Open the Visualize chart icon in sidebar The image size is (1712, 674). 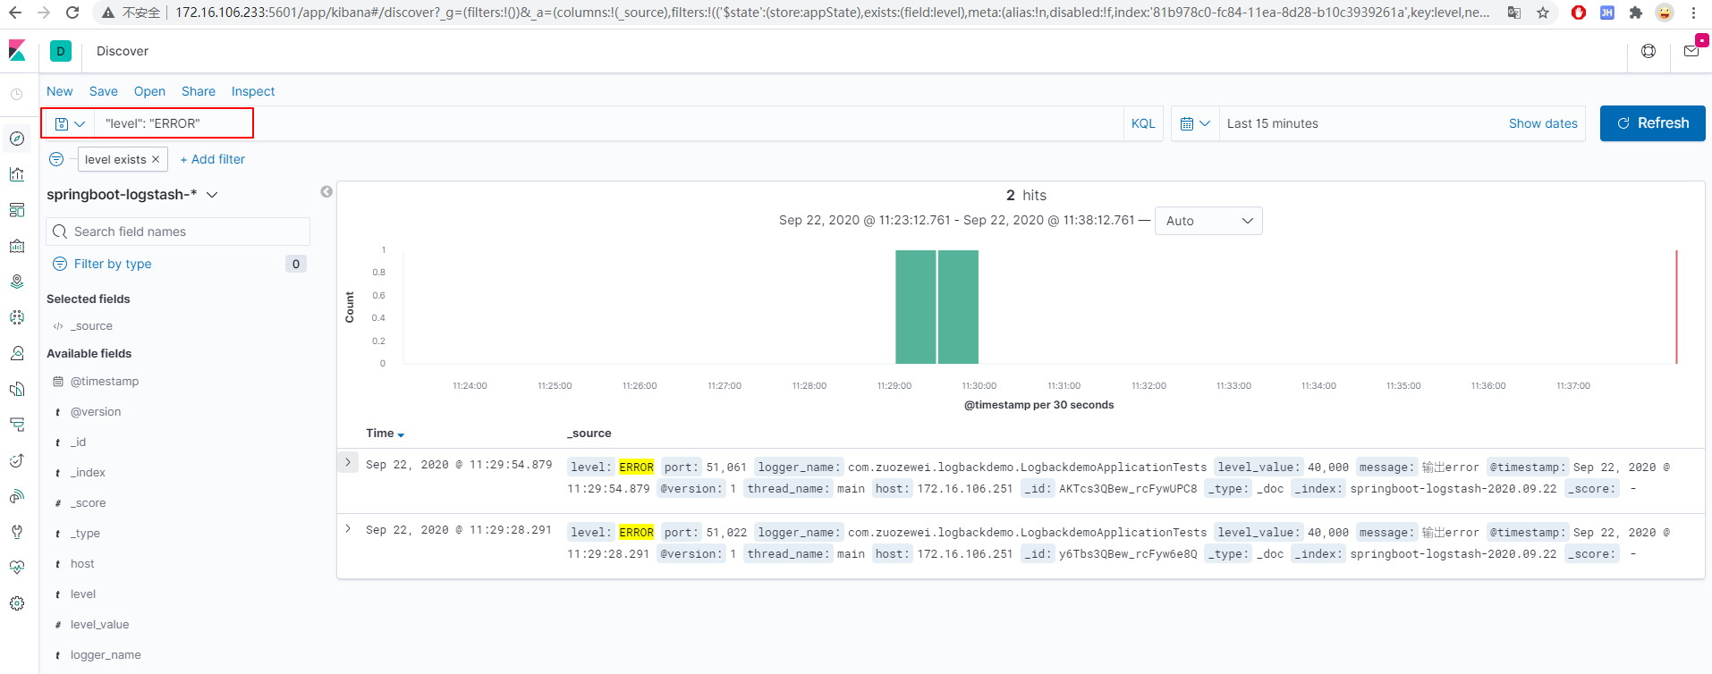17,174
